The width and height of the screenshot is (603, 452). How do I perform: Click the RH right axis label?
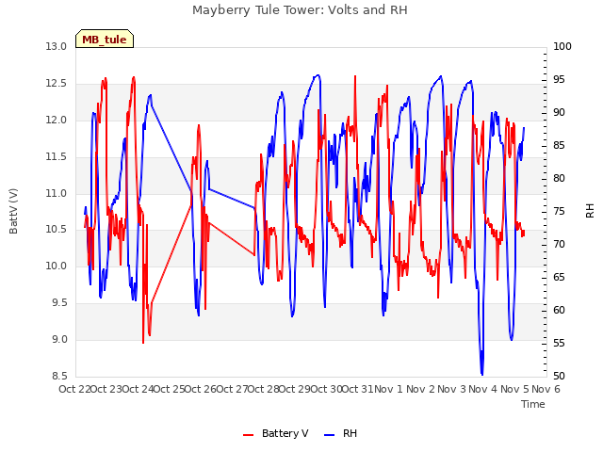tap(590, 211)
